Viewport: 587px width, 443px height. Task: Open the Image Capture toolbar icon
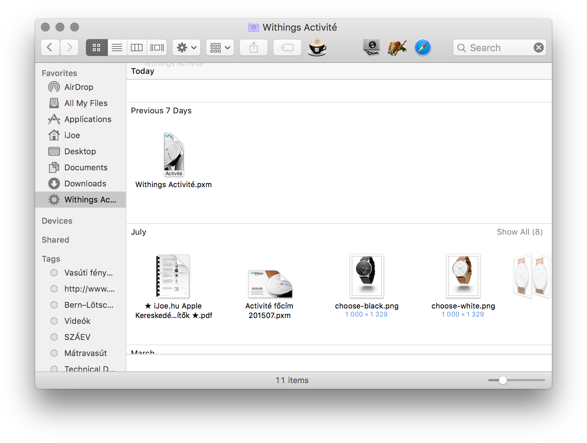[x=371, y=48]
